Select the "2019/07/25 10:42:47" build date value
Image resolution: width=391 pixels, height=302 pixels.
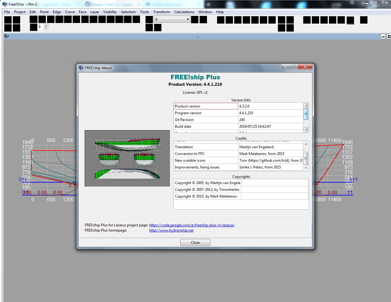(271, 126)
